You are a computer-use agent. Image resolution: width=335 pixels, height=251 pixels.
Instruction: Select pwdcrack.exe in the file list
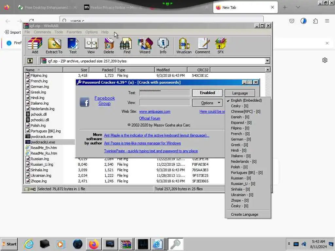pos(42,137)
